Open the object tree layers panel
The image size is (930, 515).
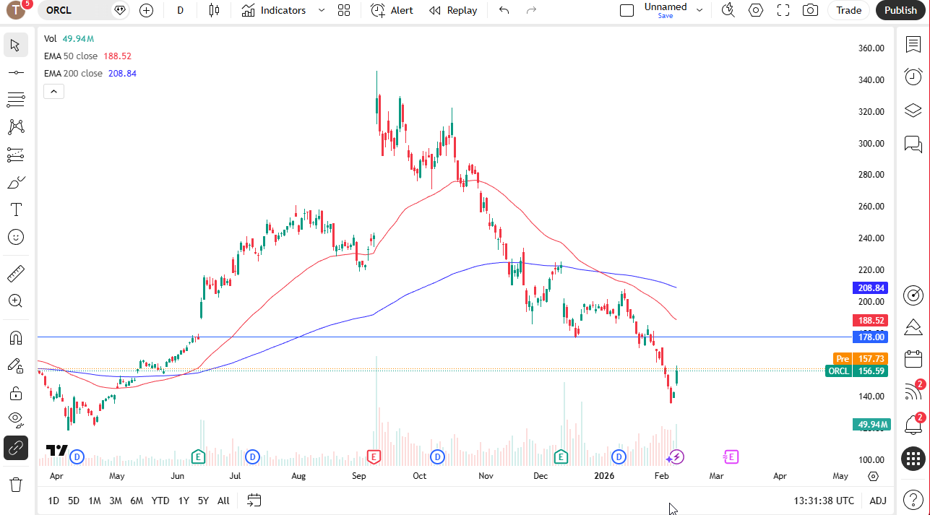(913, 111)
